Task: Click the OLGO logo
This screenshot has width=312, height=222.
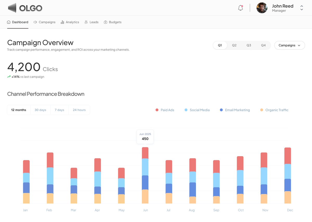Action: (x=25, y=8)
